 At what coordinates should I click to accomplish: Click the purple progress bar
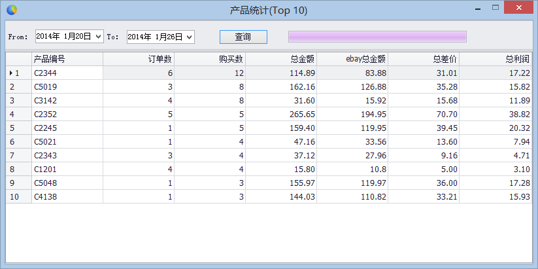377,37
